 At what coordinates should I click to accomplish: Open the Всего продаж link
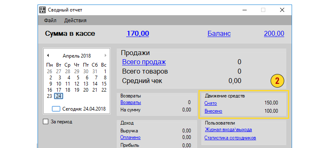point(144,62)
